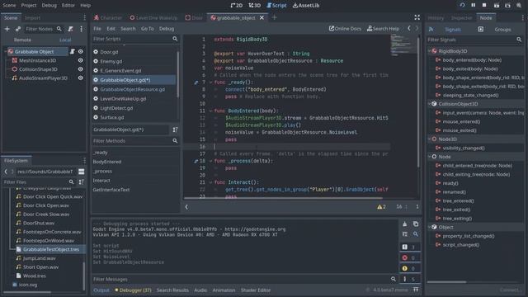Image resolution: width=528 pixels, height=297 pixels.
Task: Click the Search Help button
Action: (383, 29)
